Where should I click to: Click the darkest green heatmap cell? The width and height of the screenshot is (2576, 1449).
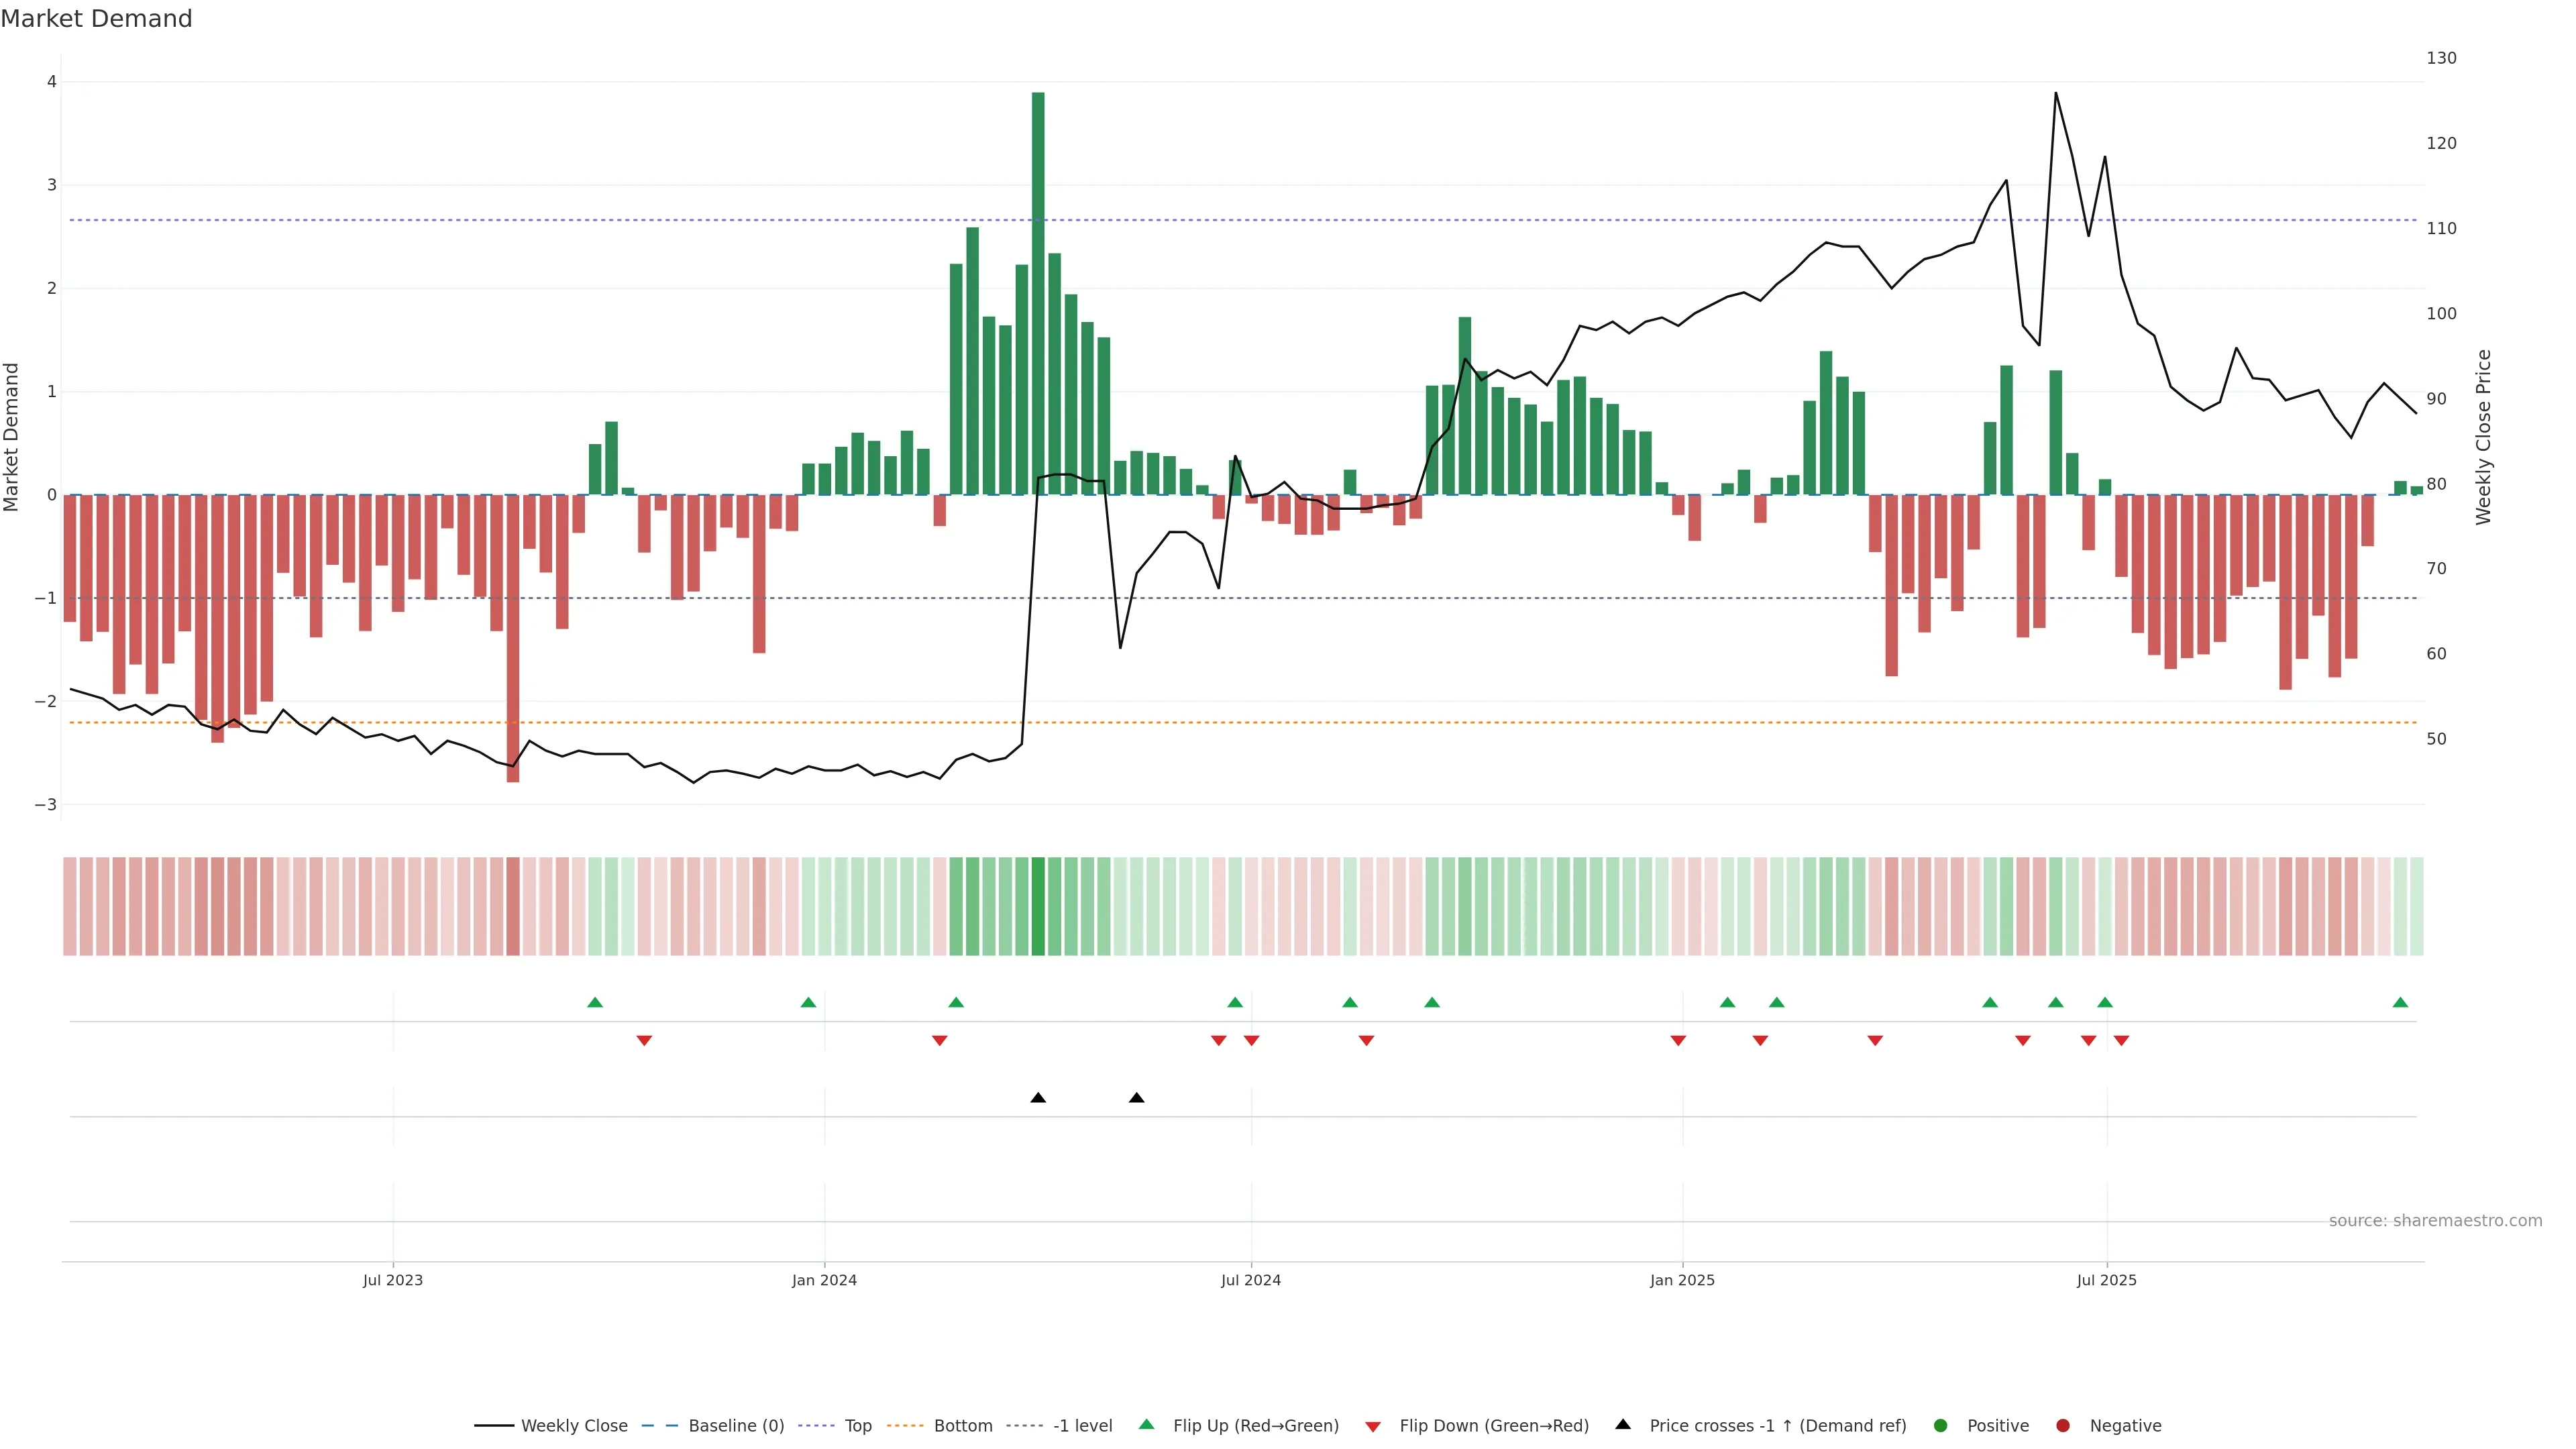1038,906
